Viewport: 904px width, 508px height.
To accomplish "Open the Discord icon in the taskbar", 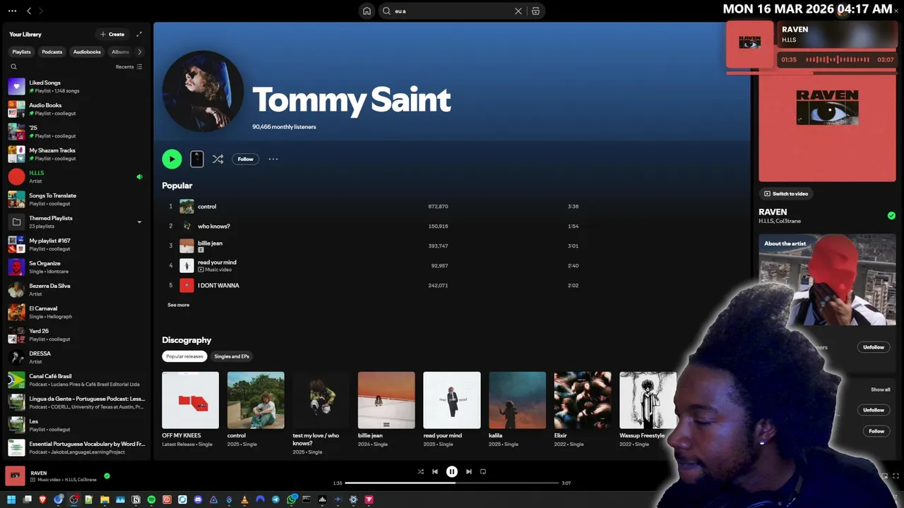I will point(198,500).
